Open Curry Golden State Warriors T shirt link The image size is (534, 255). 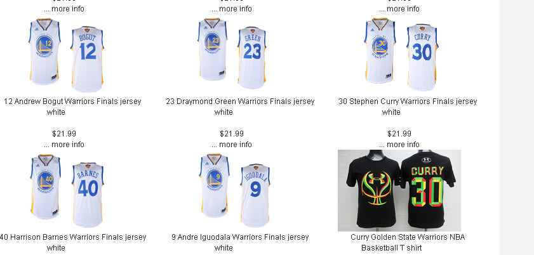click(x=408, y=242)
